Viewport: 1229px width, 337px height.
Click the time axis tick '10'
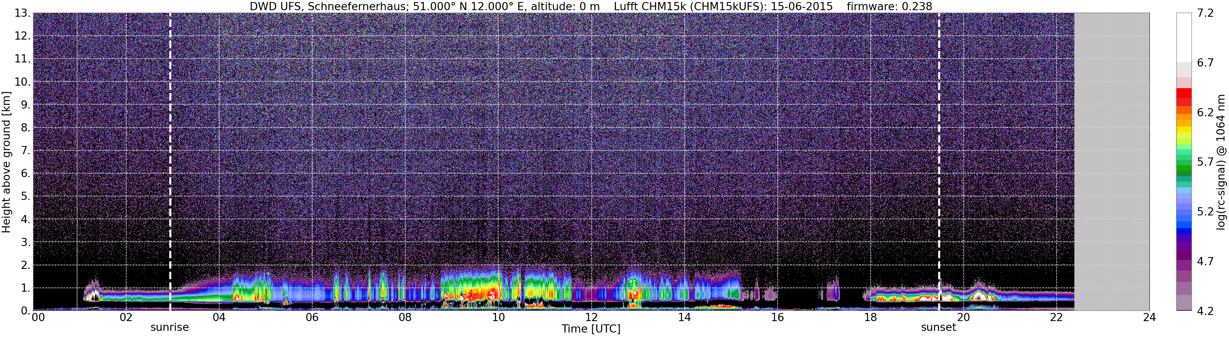click(498, 317)
